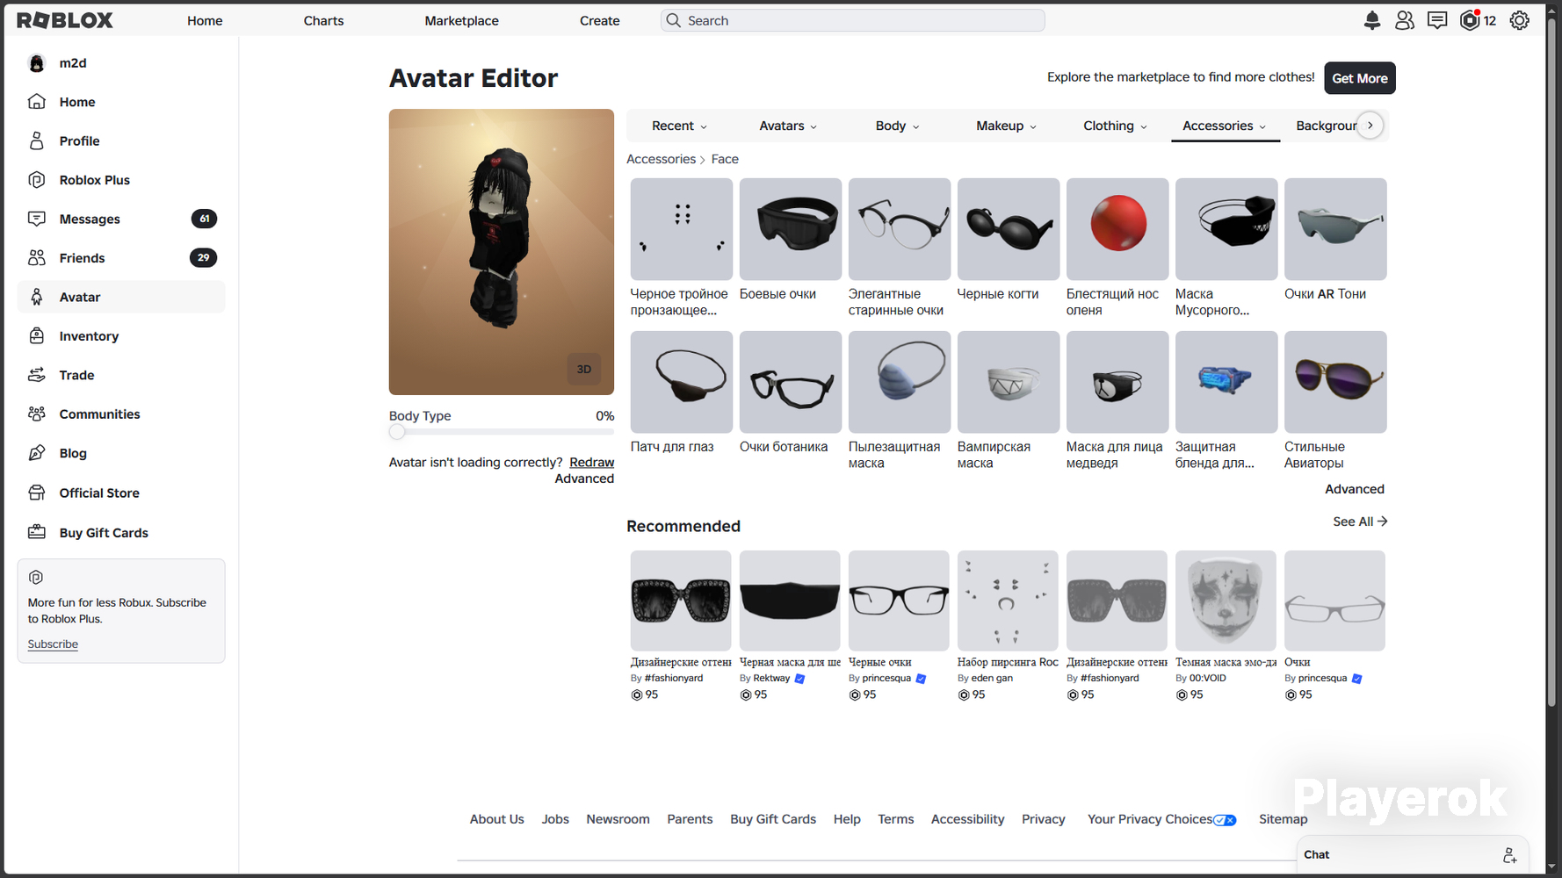Click the Official Store icon in sidebar
The width and height of the screenshot is (1562, 878).
[37, 493]
